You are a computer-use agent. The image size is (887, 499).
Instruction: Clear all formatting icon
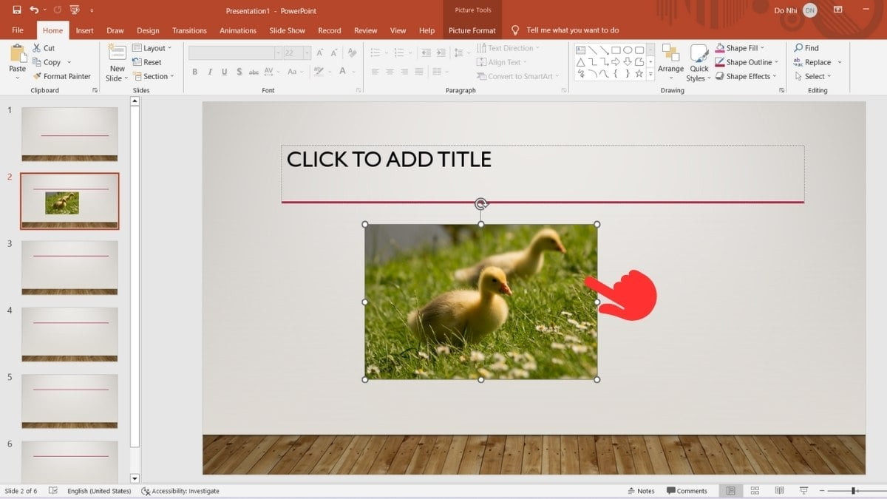pyautogui.click(x=352, y=52)
